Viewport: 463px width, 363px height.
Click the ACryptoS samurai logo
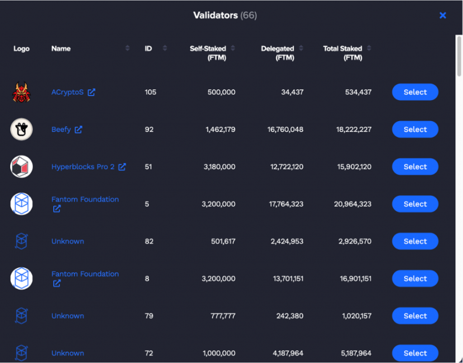coord(21,92)
